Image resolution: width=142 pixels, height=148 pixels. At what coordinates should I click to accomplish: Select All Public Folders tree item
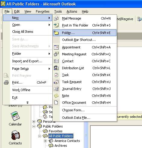(x=61, y=136)
